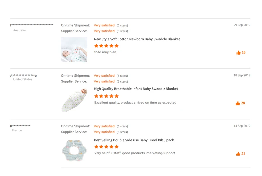
Task: Click thumbs-up icon on 'todo muy bien' review
Action: coord(238,53)
